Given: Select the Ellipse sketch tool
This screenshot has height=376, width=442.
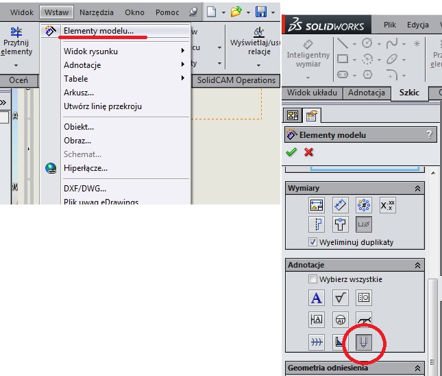Looking at the screenshot, I should 392,59.
